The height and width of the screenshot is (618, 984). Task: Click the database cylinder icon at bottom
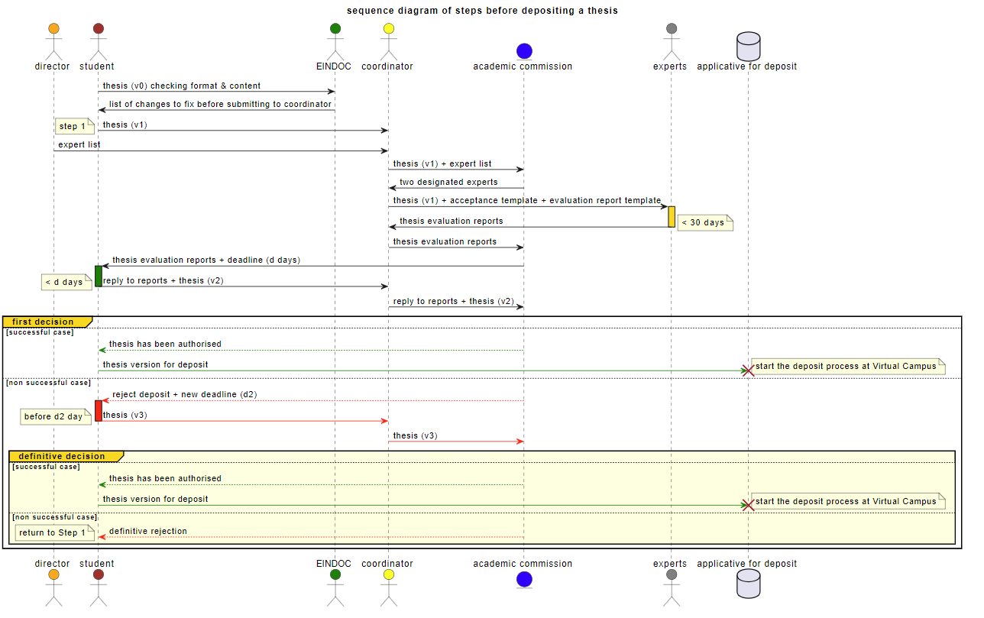(748, 584)
